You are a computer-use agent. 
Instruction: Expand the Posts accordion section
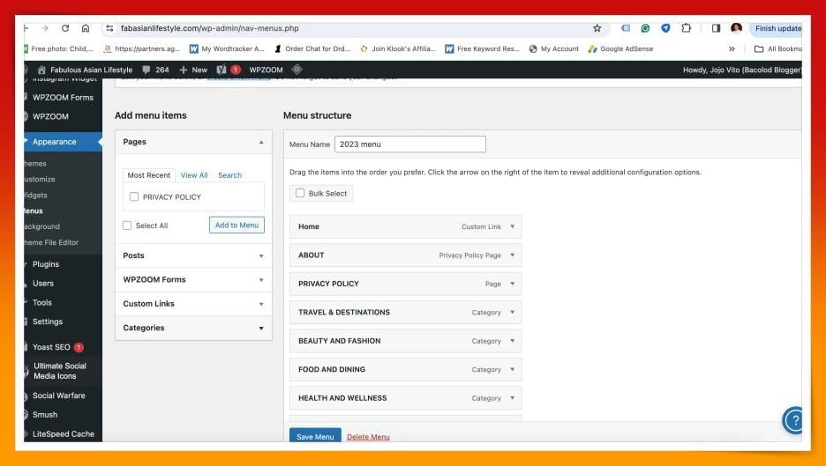point(193,255)
